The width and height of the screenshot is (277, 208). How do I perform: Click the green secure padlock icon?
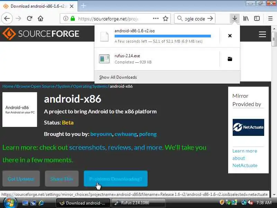click(73, 18)
